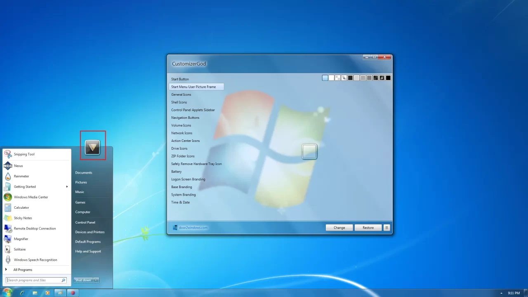Select Safely Remove Hardware Tray Icon
Screen dimensions: 528x297
click(x=196, y=164)
